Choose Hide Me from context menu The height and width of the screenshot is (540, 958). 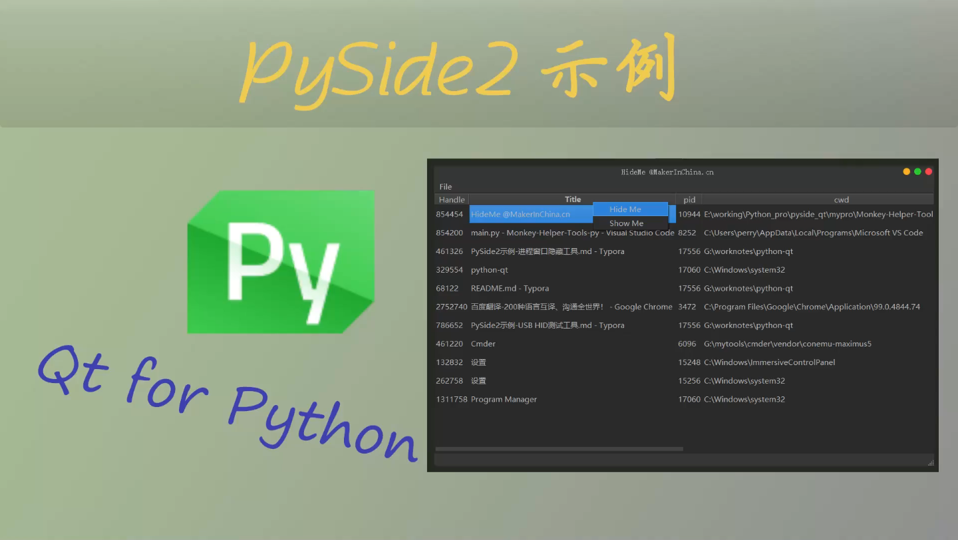630,209
